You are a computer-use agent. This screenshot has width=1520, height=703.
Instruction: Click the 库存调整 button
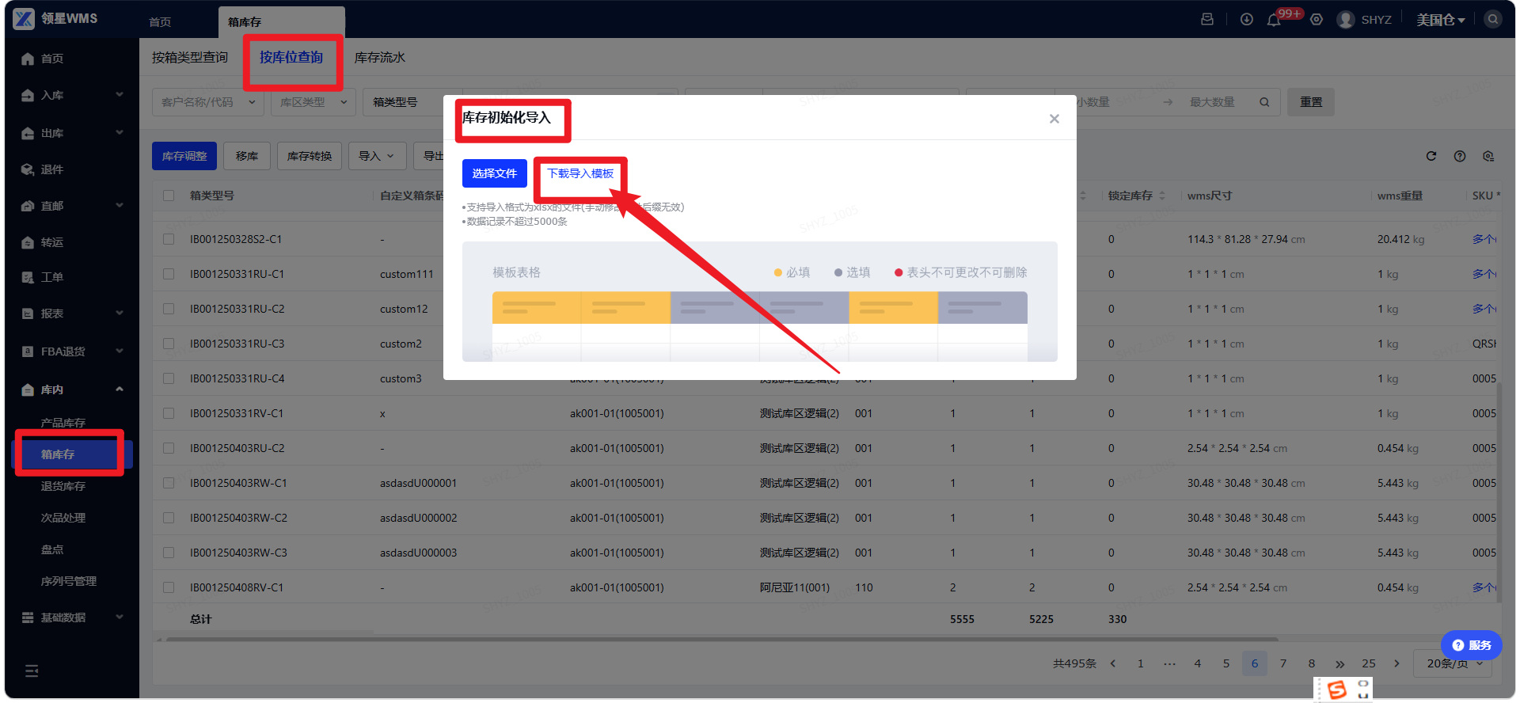coord(184,156)
